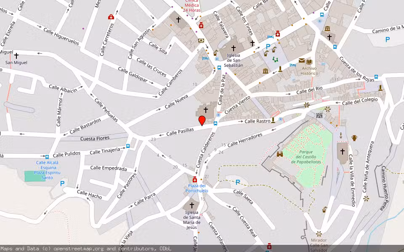
Task: Click the bus stop icon on Cuesta de los Rojas
Action: point(335,47)
